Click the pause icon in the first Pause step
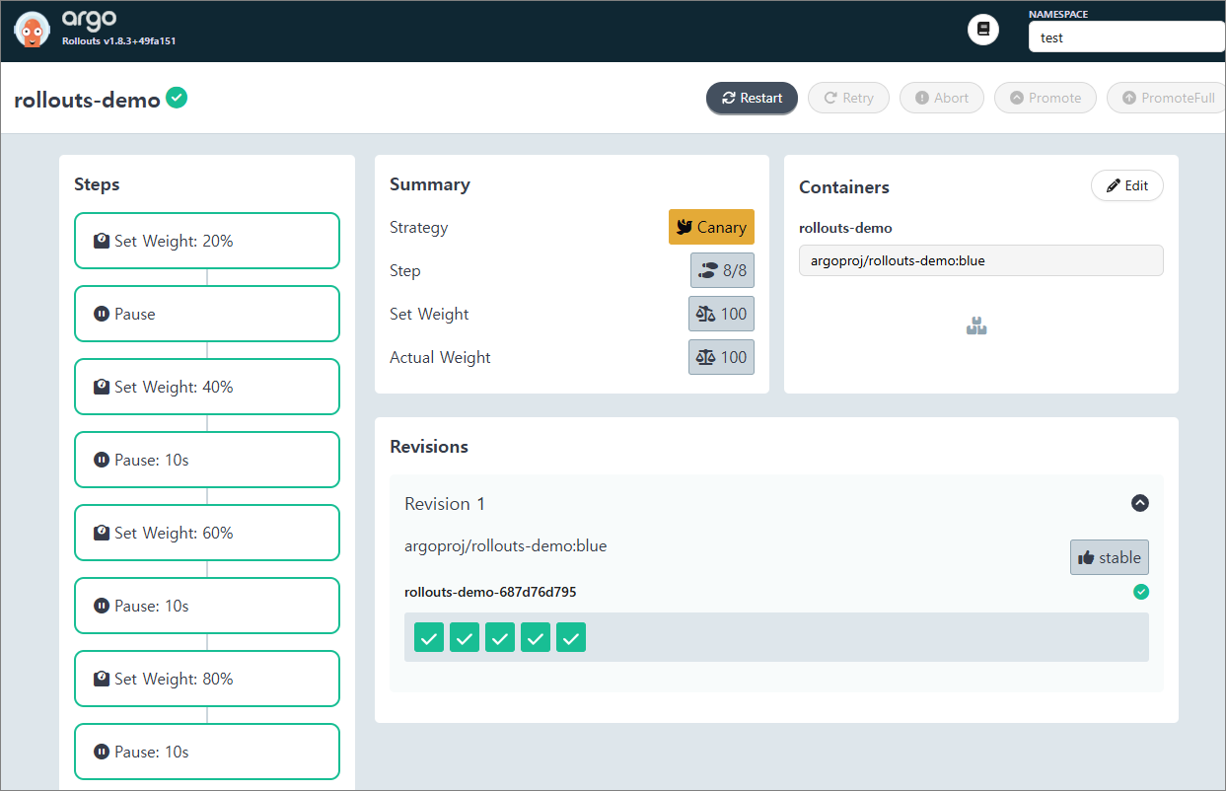 coord(101,314)
